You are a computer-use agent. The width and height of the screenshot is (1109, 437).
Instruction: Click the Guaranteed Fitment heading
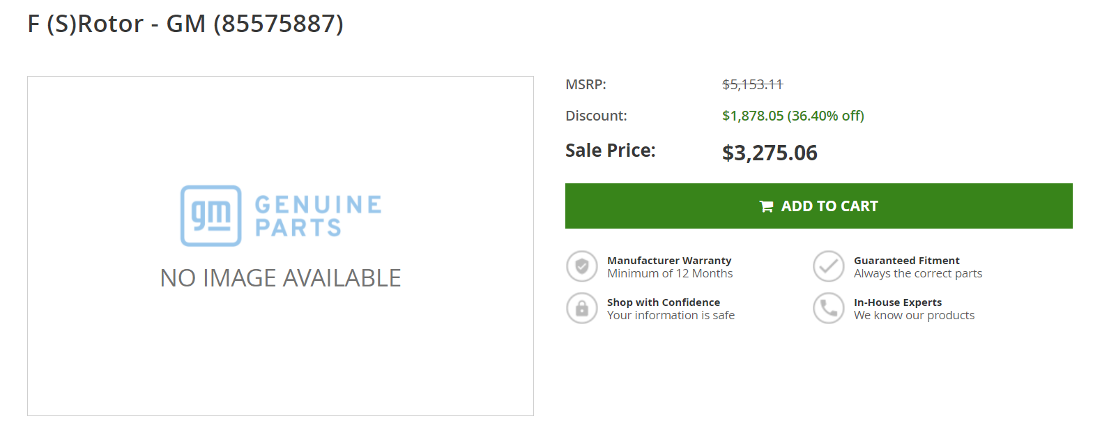click(x=907, y=260)
